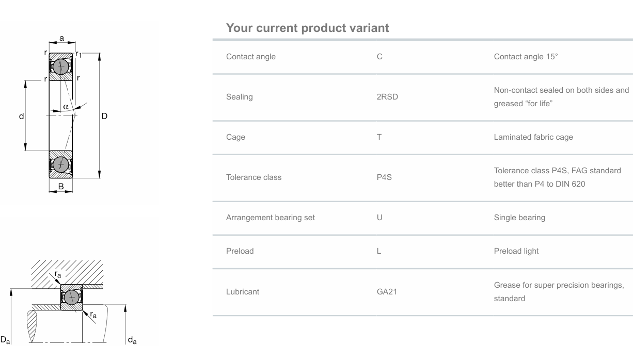The height and width of the screenshot is (346, 633).
Task: Select the Sealing row label
Action: [240, 97]
